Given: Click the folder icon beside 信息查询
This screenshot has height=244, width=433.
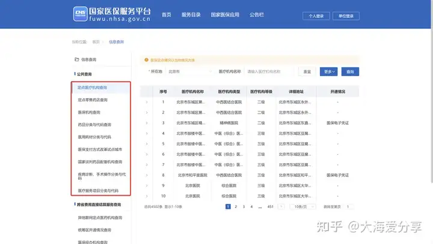Looking at the screenshot, I should [76, 59].
